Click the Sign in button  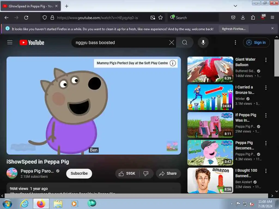256,42
